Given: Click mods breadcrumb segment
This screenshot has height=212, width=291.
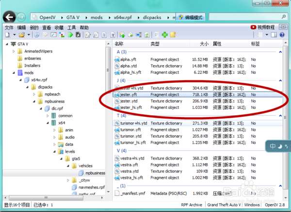Looking at the screenshot, I should (x=97, y=18).
